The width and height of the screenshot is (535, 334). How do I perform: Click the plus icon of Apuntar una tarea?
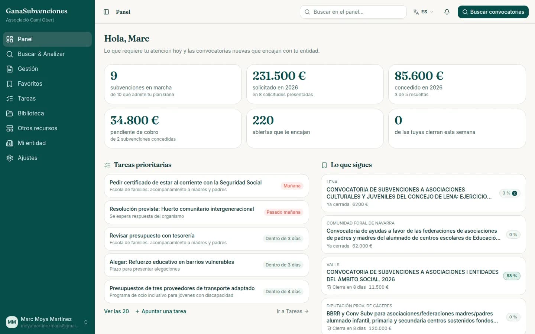[x=137, y=311]
